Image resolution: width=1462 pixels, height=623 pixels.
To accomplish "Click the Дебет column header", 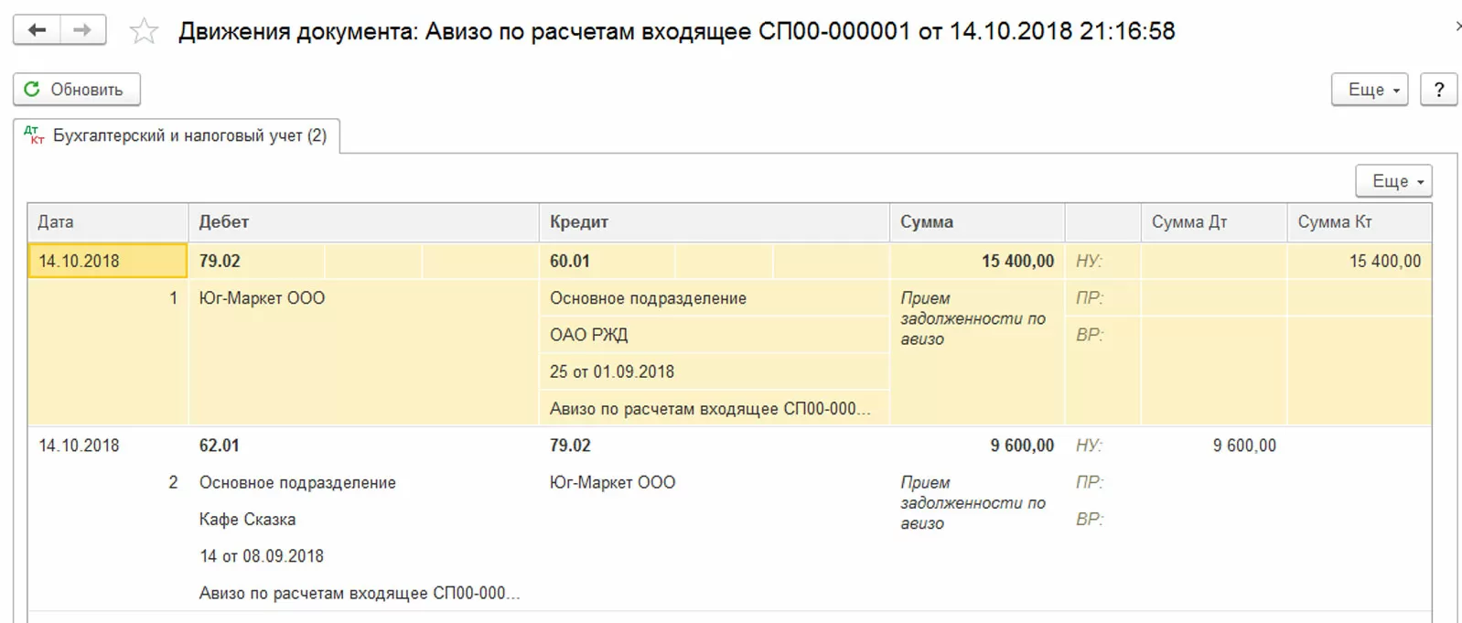I will coord(224,222).
